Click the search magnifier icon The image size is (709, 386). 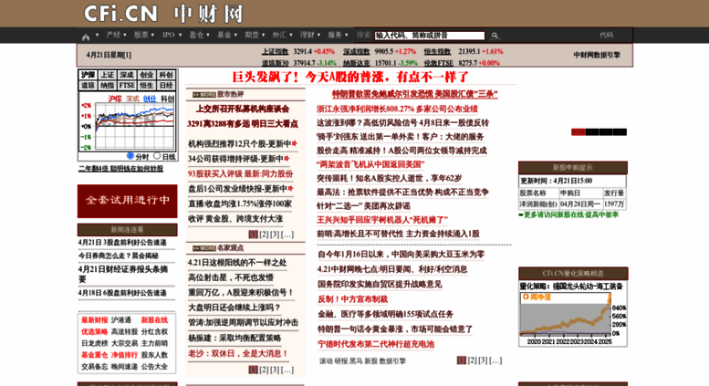click(x=495, y=36)
